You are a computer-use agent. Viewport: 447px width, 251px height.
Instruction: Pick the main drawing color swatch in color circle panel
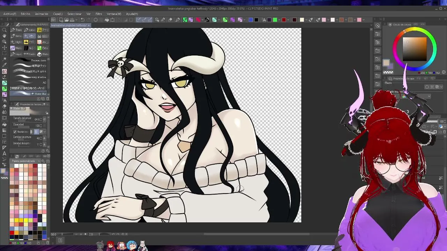point(386,63)
